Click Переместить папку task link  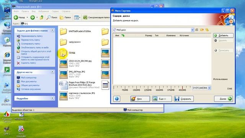pos(31,40)
